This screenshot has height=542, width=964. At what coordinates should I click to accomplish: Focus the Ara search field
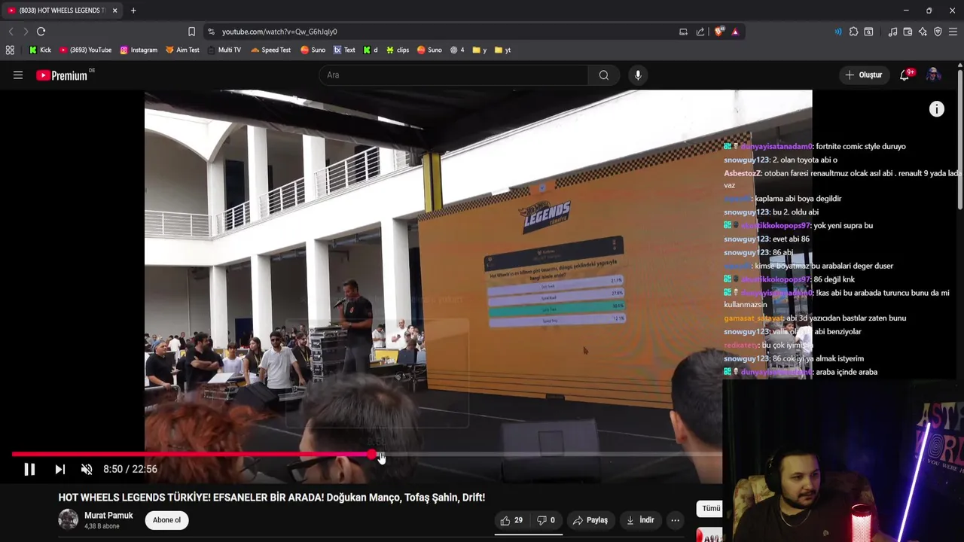(454, 75)
